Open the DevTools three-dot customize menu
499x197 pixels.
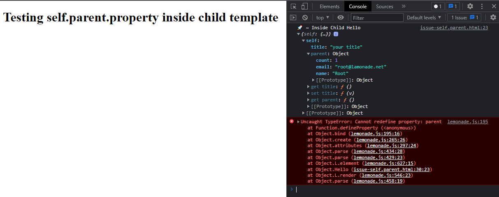[x=482, y=6]
